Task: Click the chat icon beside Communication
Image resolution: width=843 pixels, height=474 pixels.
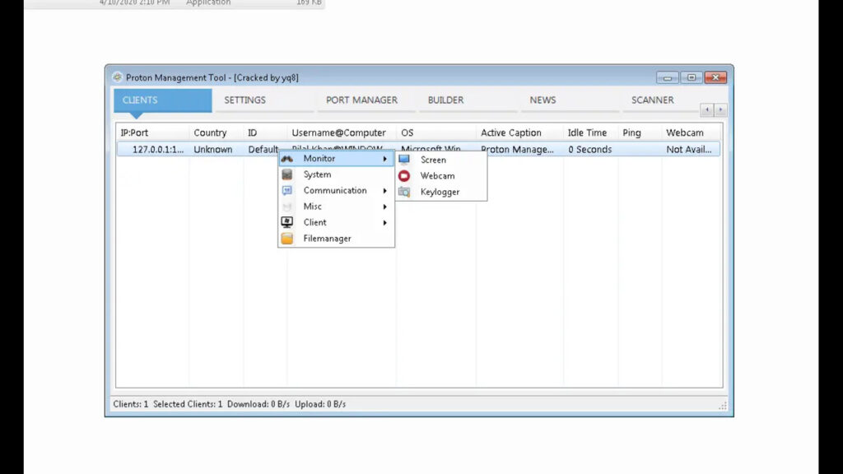Action: 287,190
